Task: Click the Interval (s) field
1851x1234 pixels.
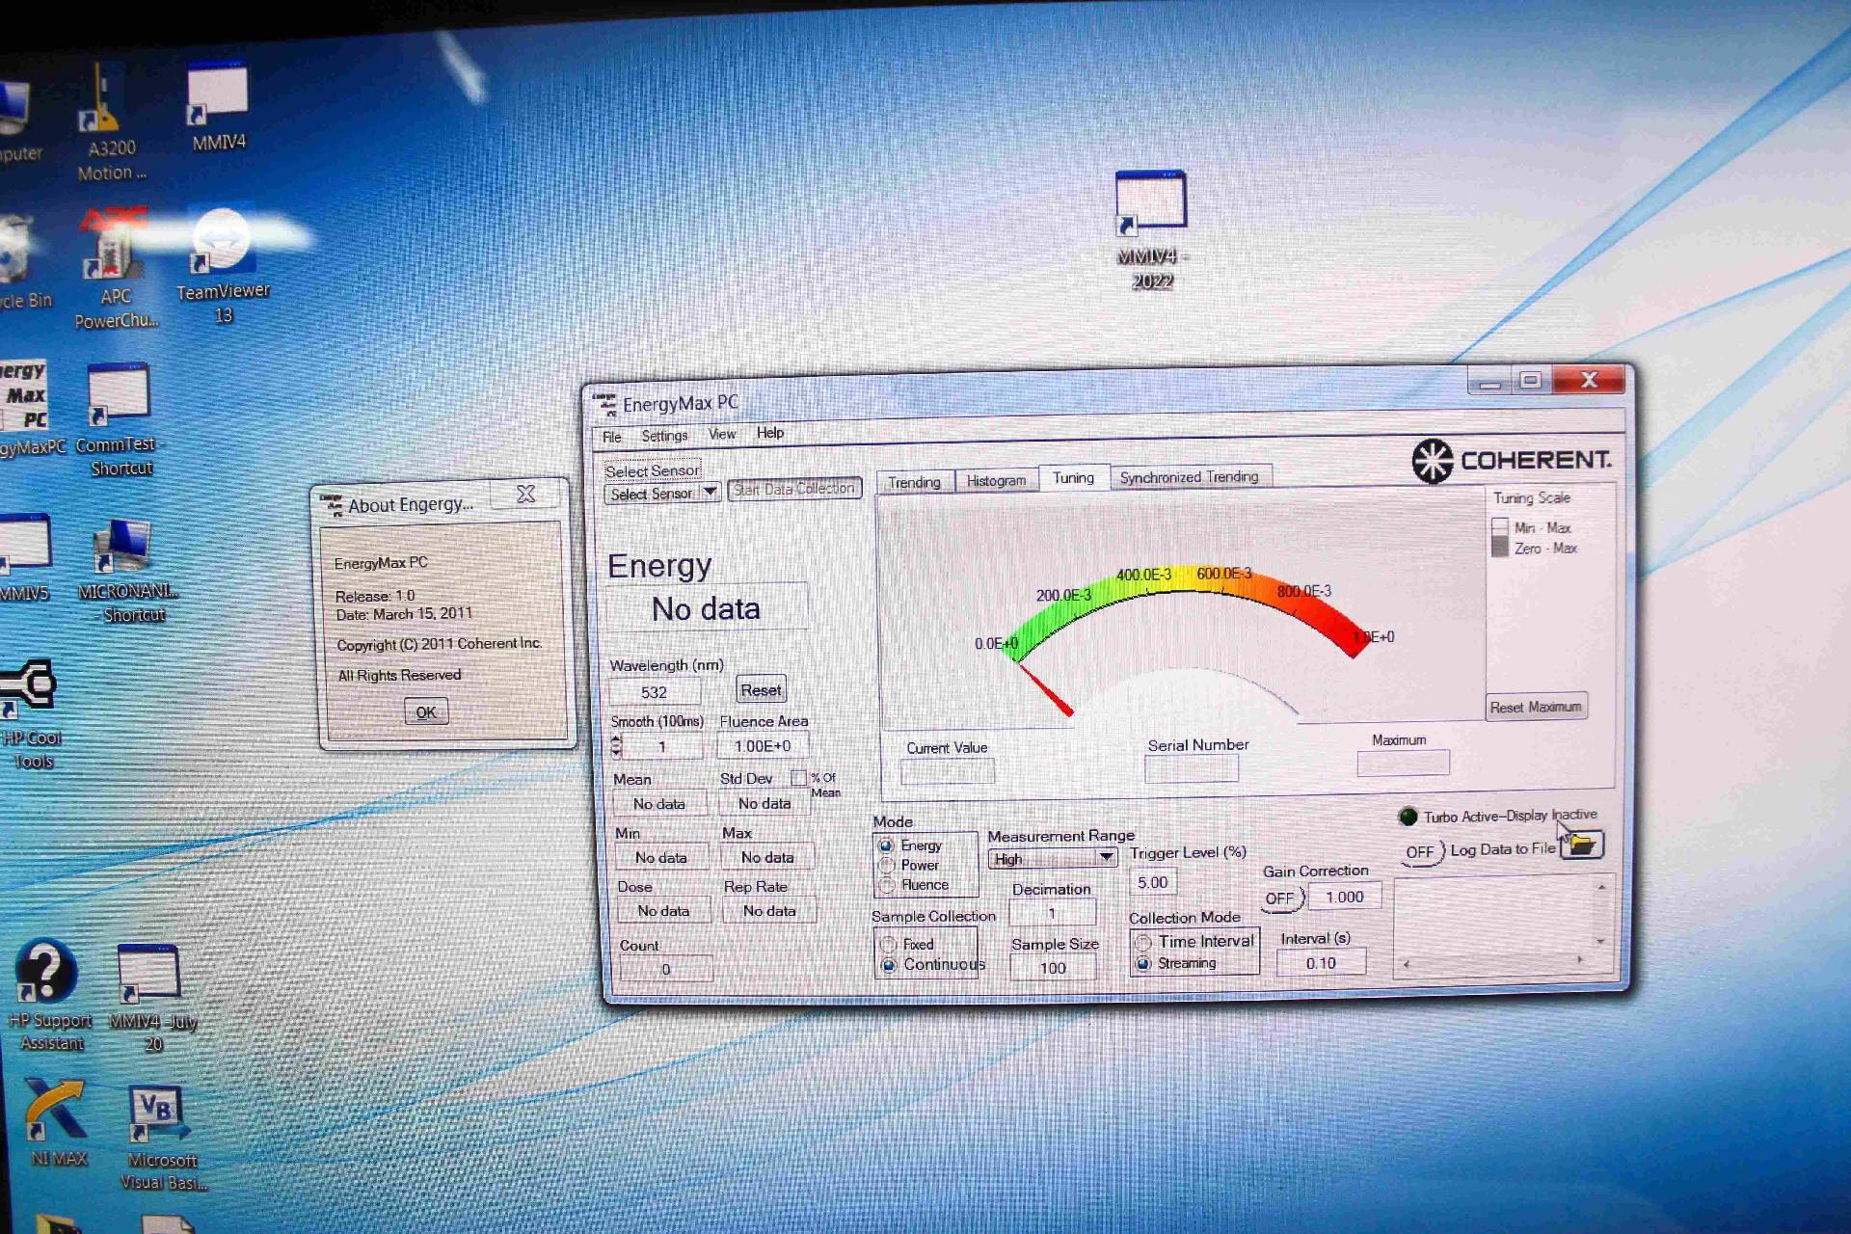Action: tap(1321, 962)
